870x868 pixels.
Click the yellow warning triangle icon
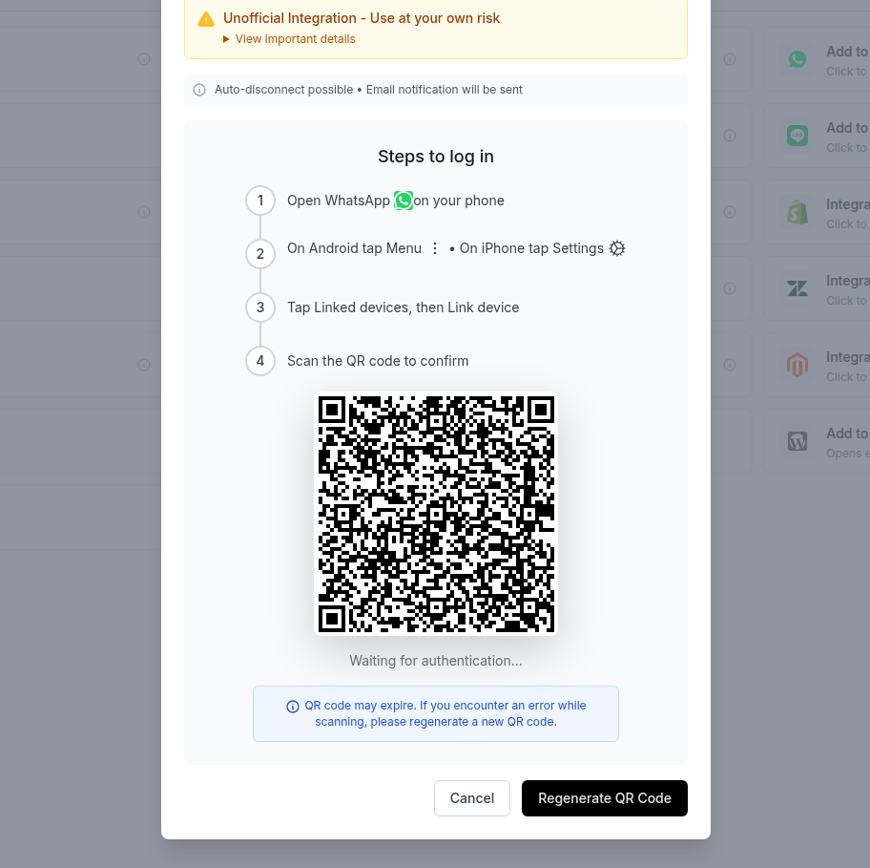point(206,19)
